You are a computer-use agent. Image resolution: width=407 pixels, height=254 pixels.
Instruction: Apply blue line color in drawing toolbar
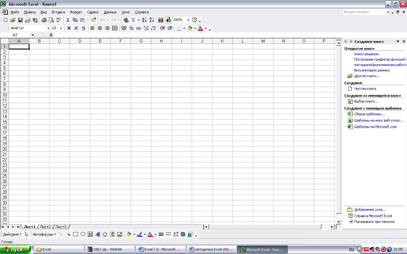pos(139,234)
